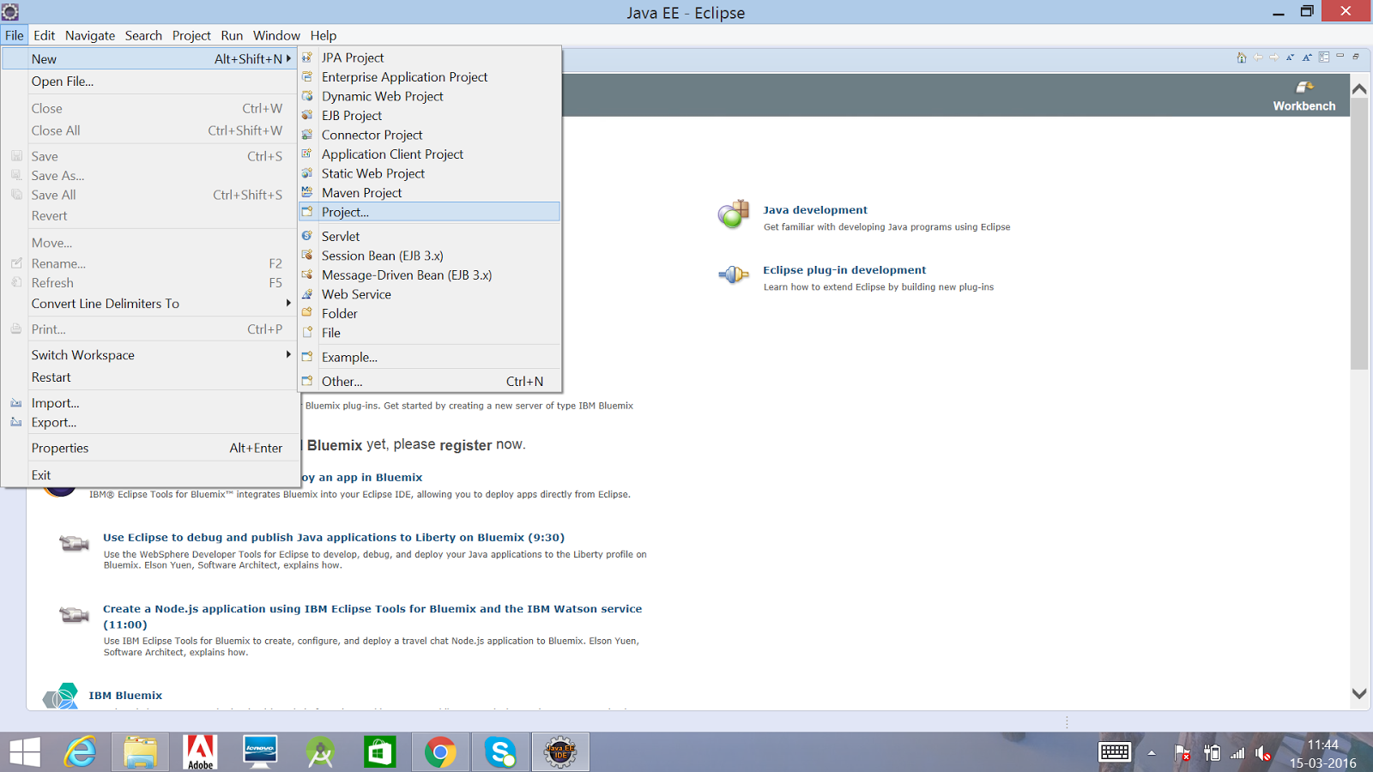Open Google Chrome from the taskbar
Viewport: 1373px width, 772px height.
440,752
